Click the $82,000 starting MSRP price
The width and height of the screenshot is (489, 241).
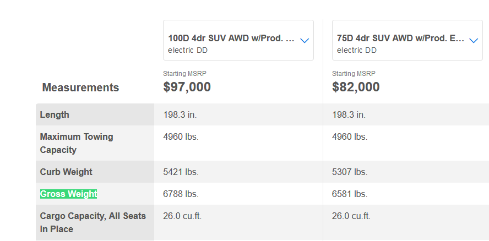[x=356, y=87]
